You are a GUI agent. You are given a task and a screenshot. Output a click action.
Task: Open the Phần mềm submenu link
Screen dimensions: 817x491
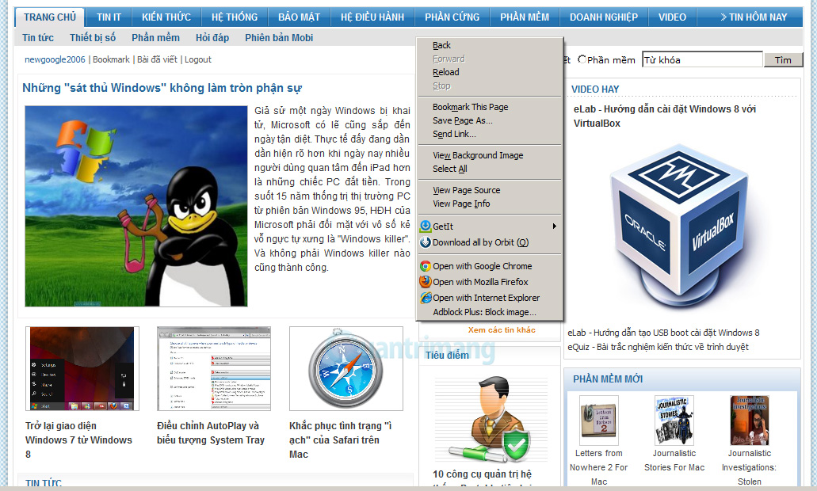point(156,37)
